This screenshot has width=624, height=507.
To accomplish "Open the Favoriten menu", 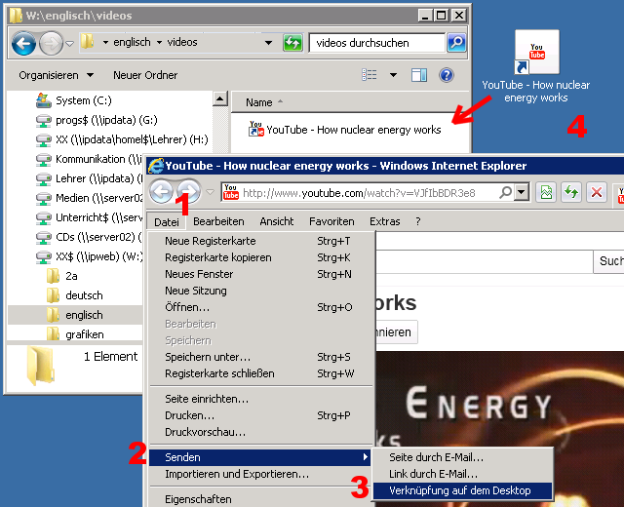I will click(x=331, y=221).
